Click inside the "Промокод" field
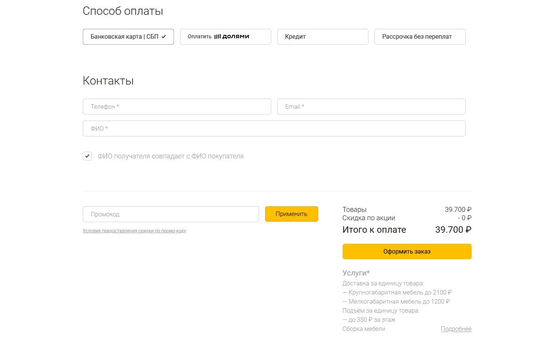This screenshot has height=340, width=553. (171, 214)
